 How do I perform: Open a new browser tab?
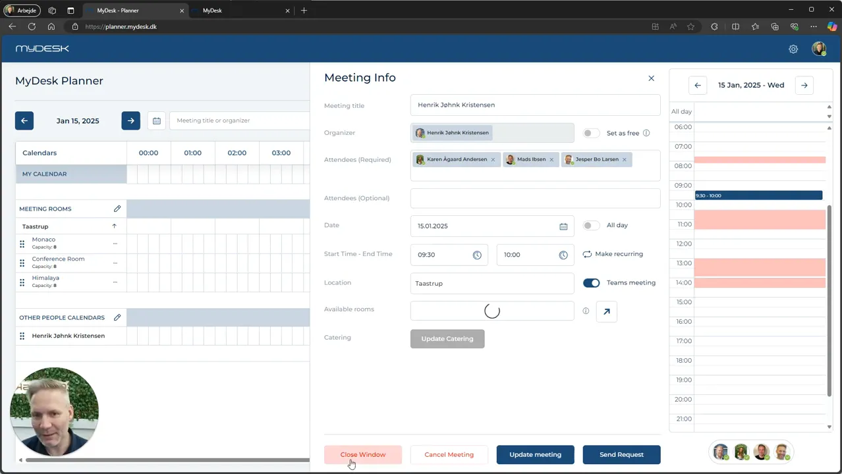pos(304,11)
